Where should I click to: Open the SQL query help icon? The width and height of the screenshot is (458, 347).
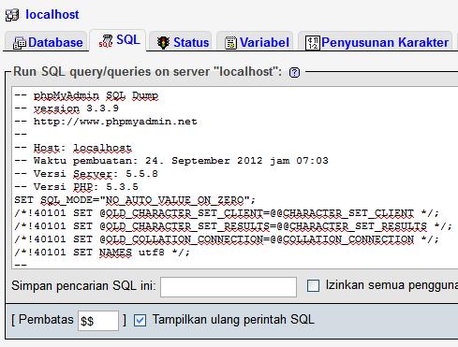(x=294, y=72)
